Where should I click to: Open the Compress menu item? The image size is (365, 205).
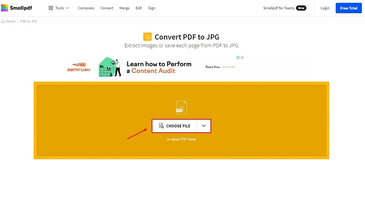pyautogui.click(x=86, y=8)
